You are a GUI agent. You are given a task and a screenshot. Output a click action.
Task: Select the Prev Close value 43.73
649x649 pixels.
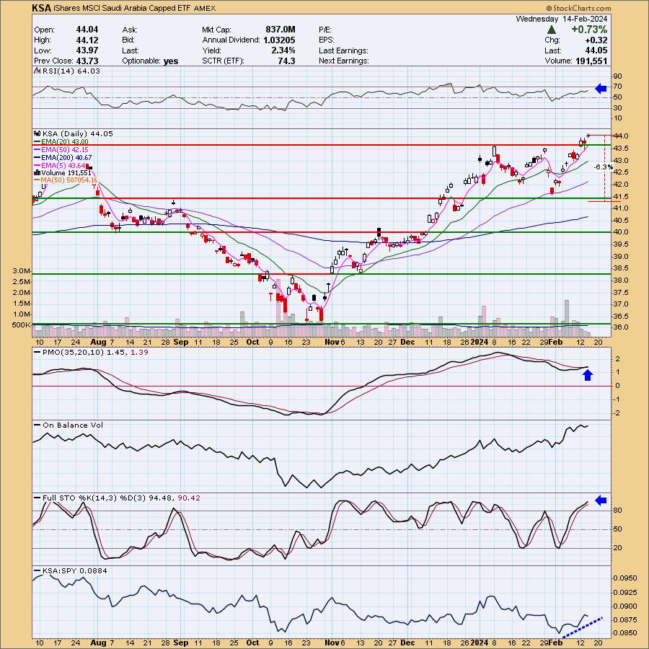point(87,61)
